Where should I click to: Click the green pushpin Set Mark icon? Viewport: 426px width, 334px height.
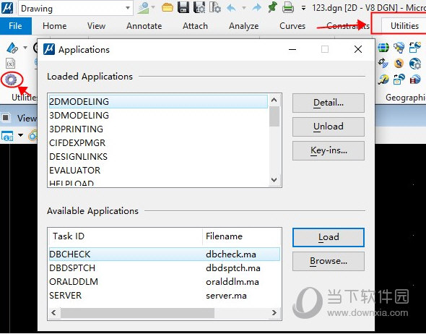(x=272, y=7)
